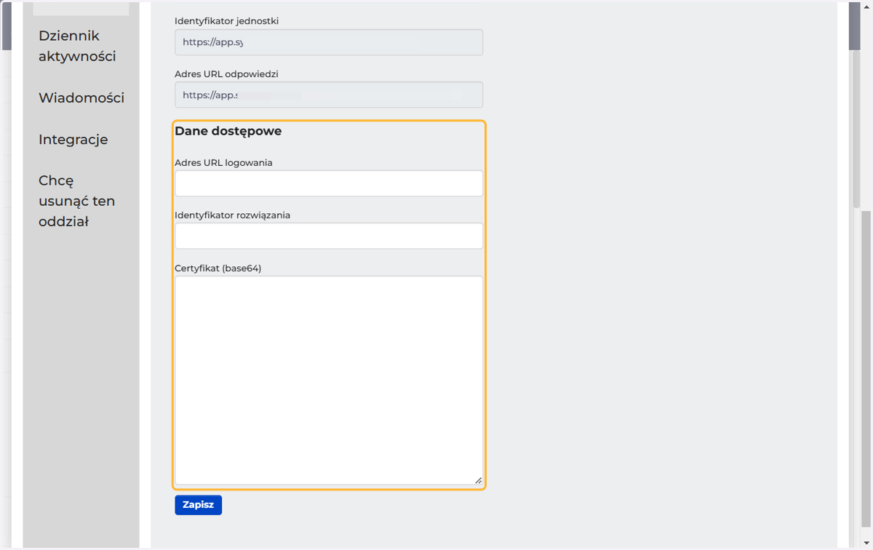Viewport: 873px width, 550px height.
Task: Open Dziennik aktywności in the sidebar
Action: tap(77, 46)
